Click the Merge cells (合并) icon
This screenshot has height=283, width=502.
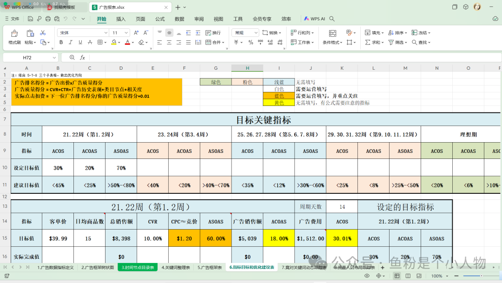(x=208, y=42)
